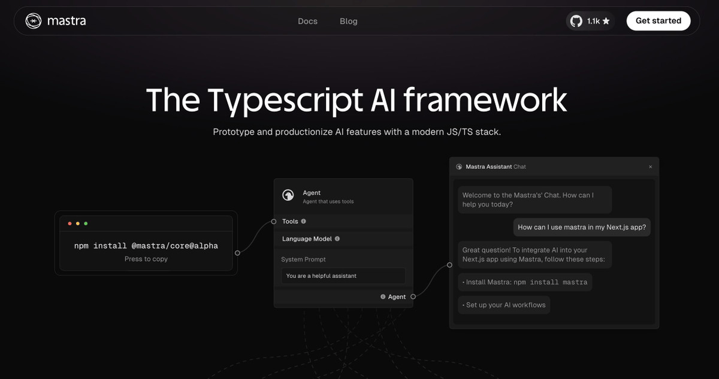Click the Get started button
The width and height of the screenshot is (719, 379).
(x=658, y=21)
